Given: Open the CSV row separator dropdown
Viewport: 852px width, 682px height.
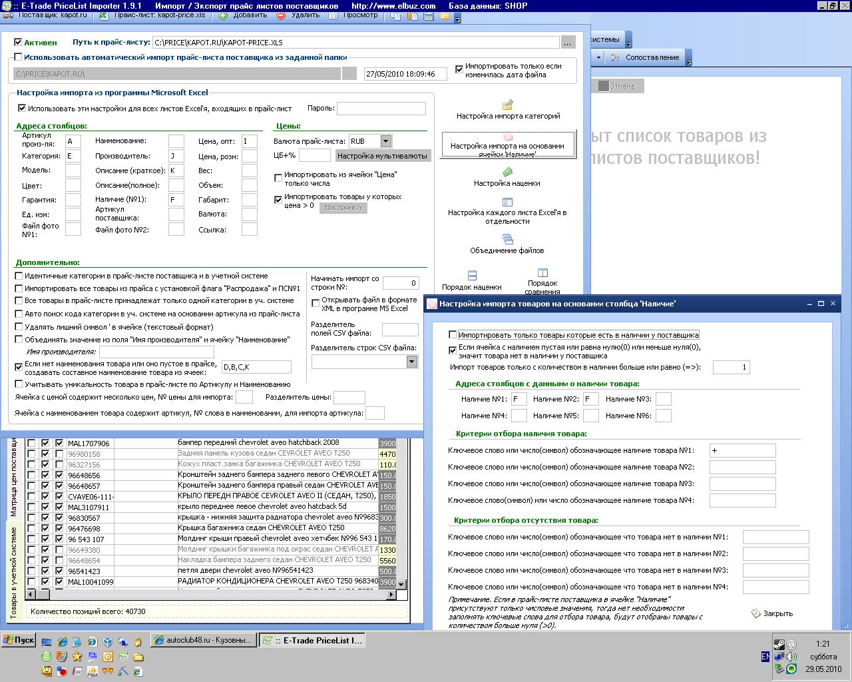Looking at the screenshot, I should click(411, 362).
